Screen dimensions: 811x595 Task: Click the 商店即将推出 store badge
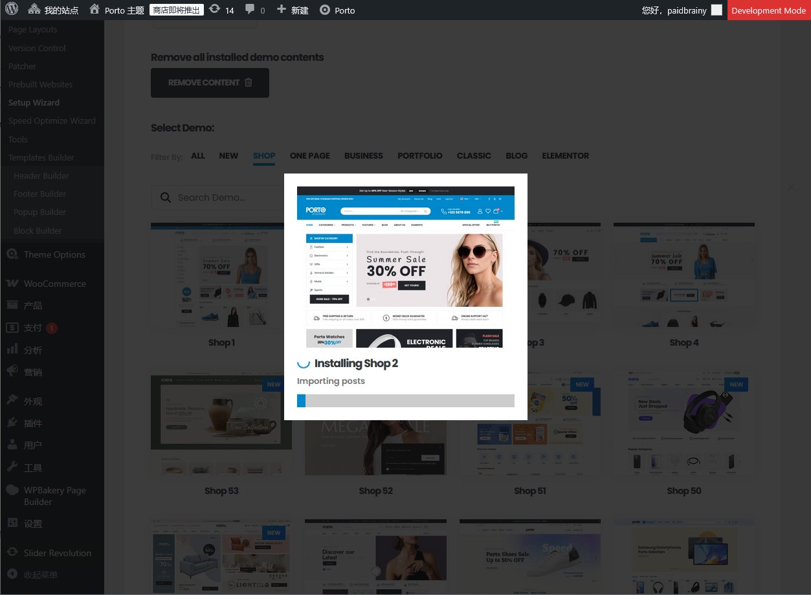point(177,10)
